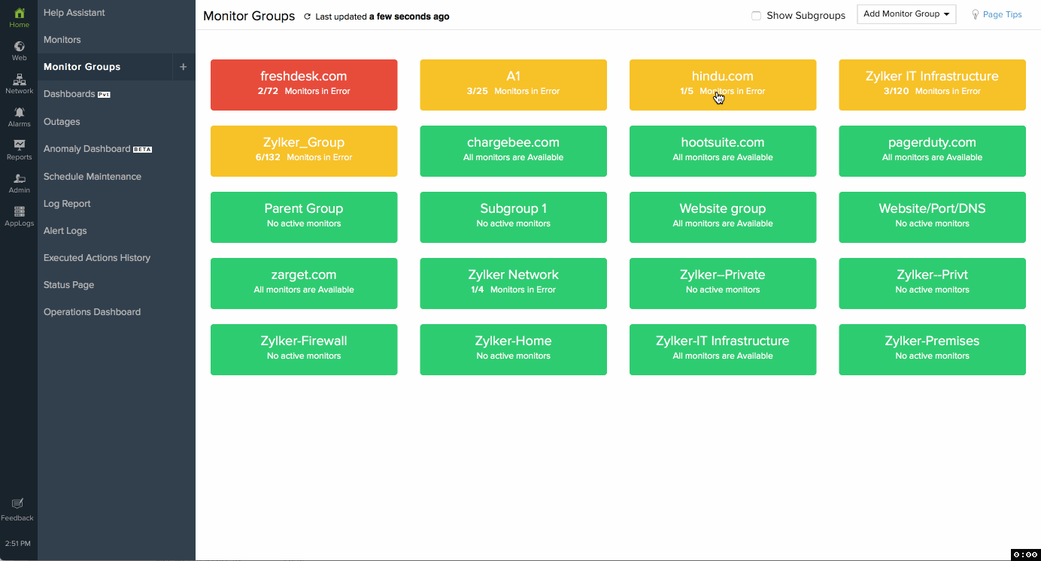
Task: Select the Network icon in sidebar
Action: click(x=20, y=80)
